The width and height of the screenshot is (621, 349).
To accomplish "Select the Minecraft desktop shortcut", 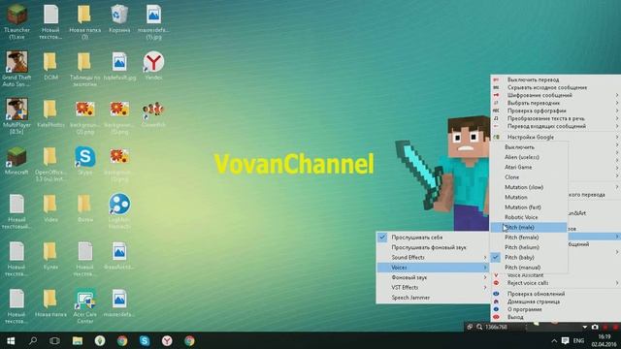I will click(16, 161).
